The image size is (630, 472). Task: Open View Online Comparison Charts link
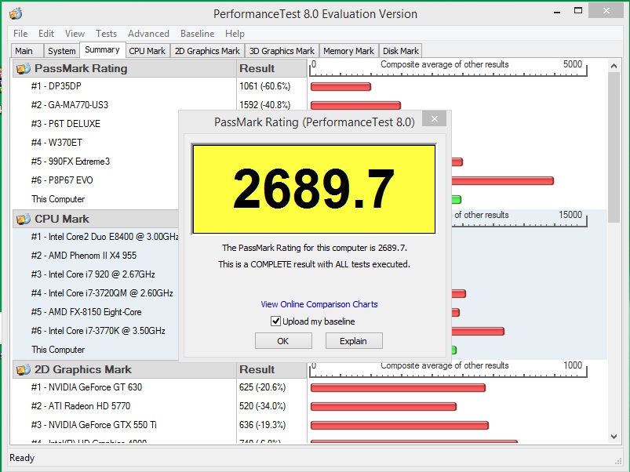pos(319,304)
